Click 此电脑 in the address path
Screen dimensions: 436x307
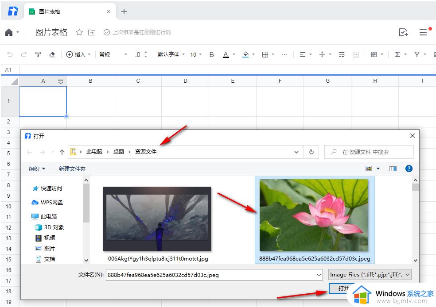(x=94, y=152)
